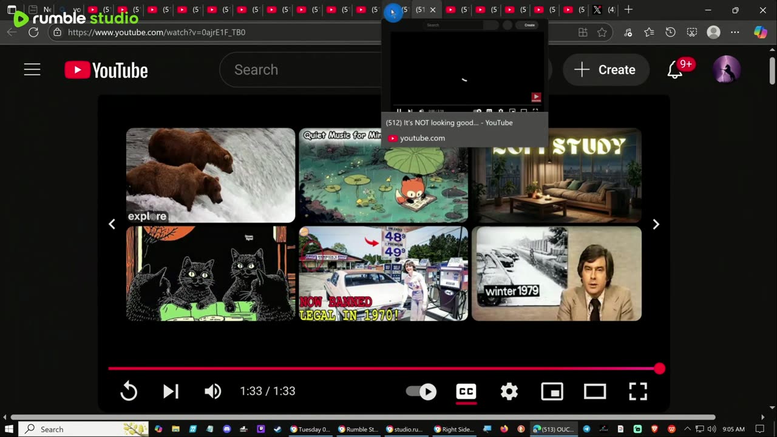Show next suggested videos with right arrow
This screenshot has height=437, width=777.
pyautogui.click(x=656, y=225)
